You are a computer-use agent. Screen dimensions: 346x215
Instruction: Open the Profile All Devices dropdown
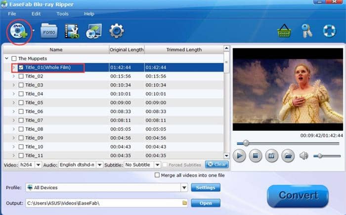coord(184,188)
